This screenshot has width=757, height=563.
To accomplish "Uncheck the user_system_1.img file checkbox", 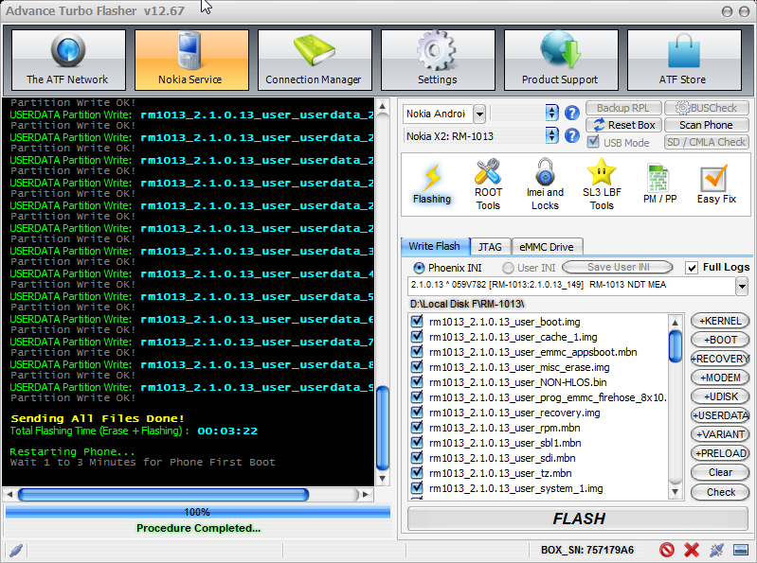I will tap(417, 488).
